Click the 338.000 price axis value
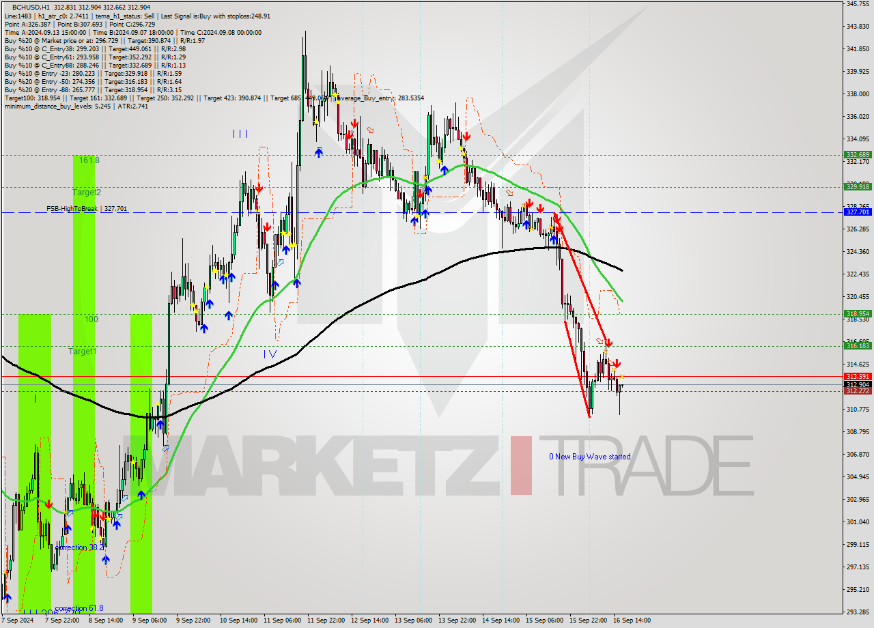 tap(858, 94)
